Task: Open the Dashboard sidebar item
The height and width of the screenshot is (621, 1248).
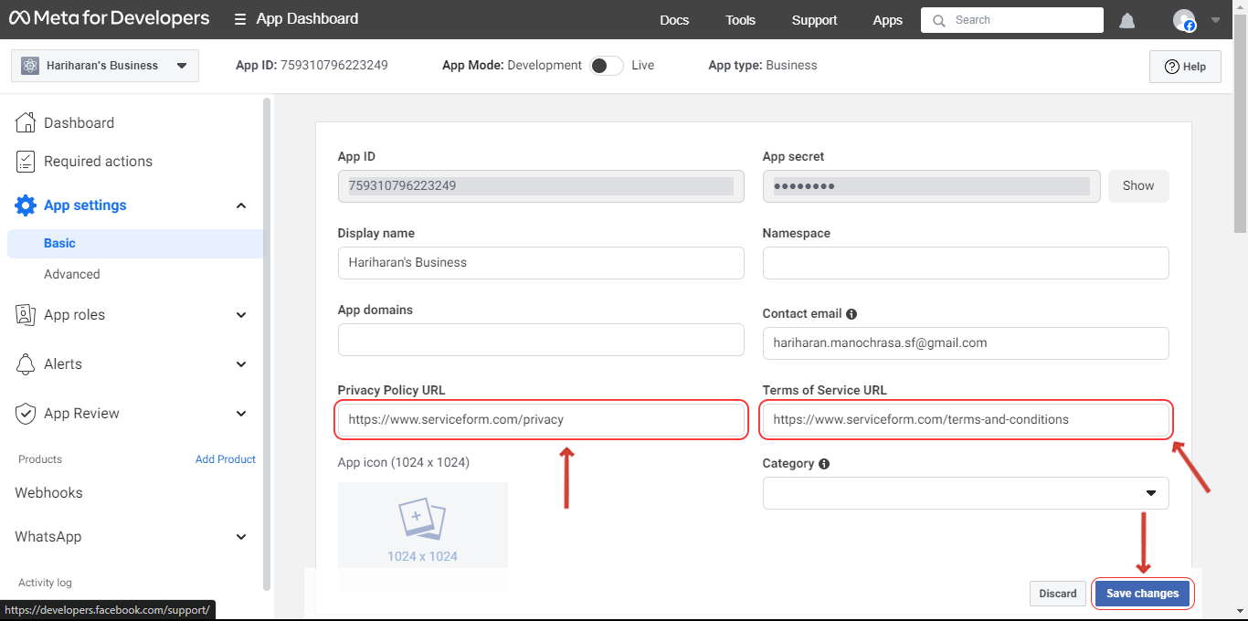Action: click(x=79, y=122)
